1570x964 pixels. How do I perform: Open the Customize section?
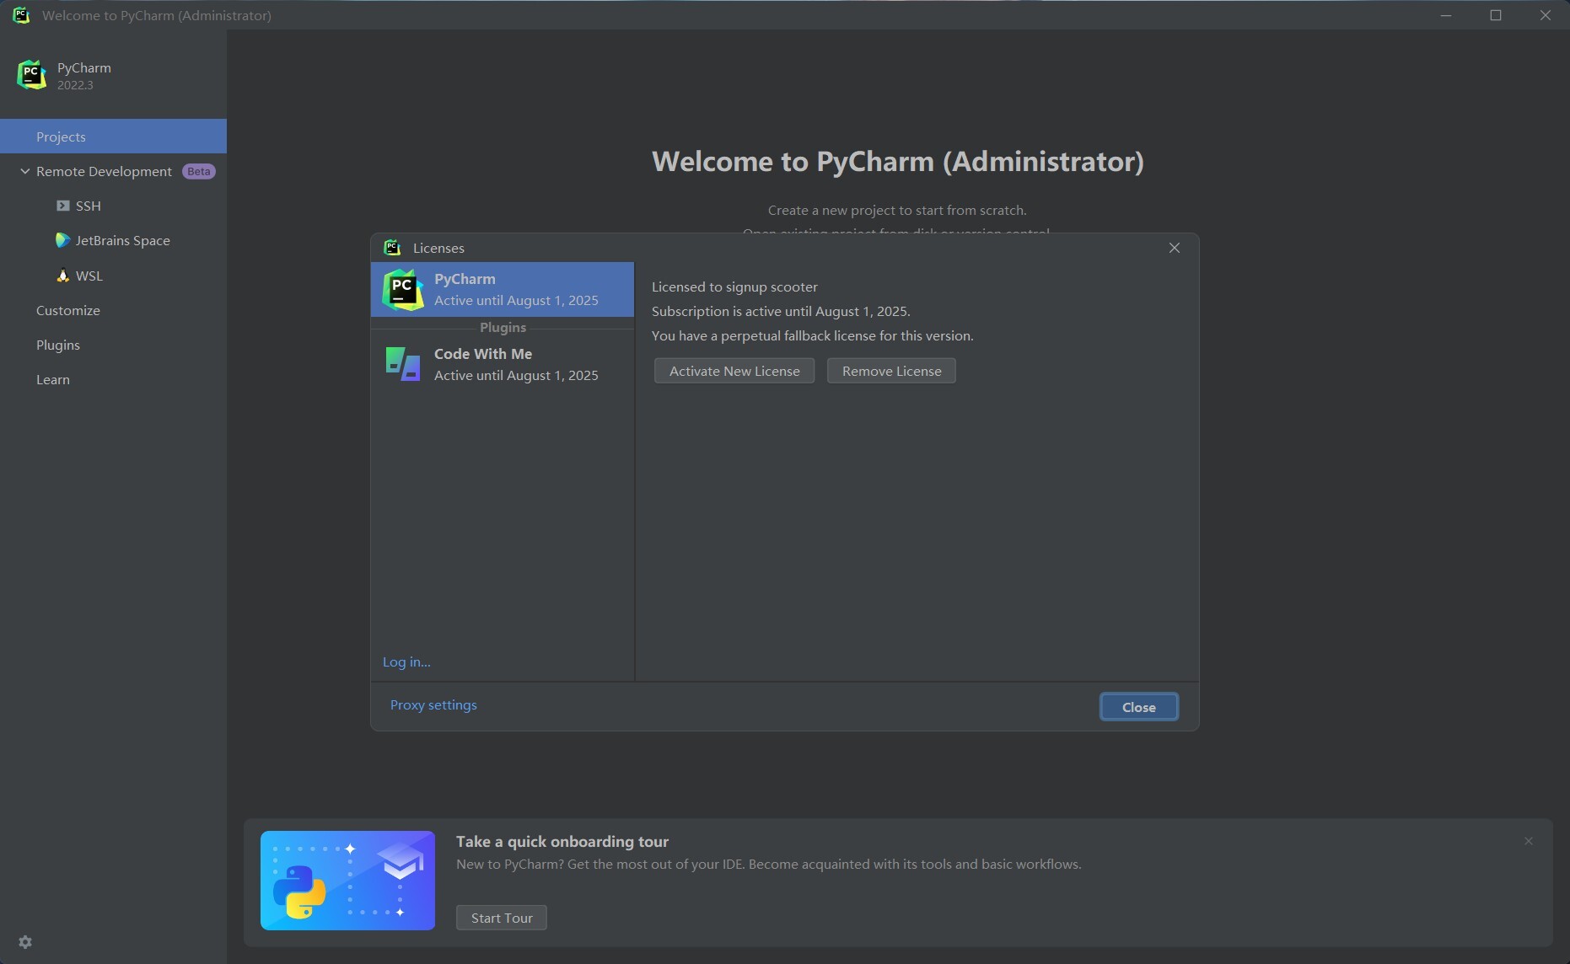pos(68,310)
